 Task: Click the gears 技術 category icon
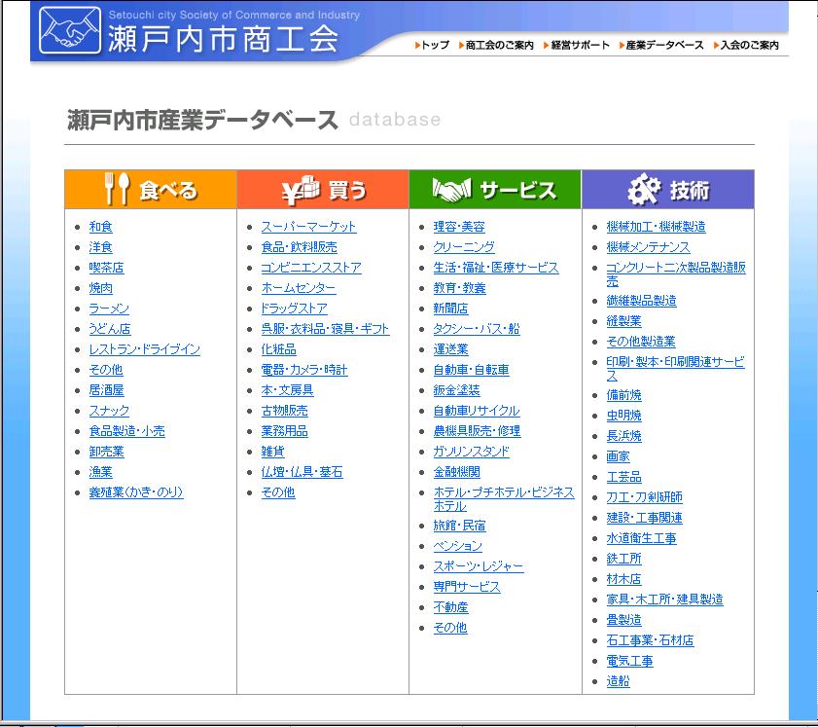pos(643,189)
